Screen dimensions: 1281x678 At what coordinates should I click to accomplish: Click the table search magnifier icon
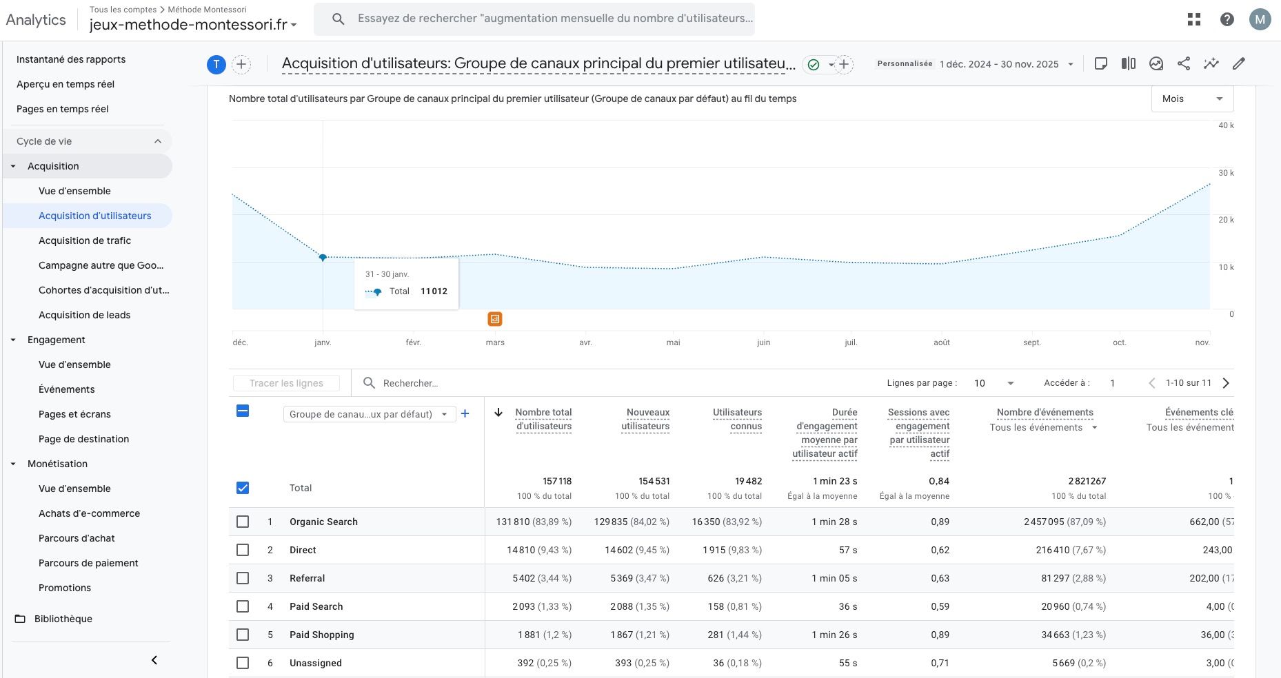coord(370,382)
